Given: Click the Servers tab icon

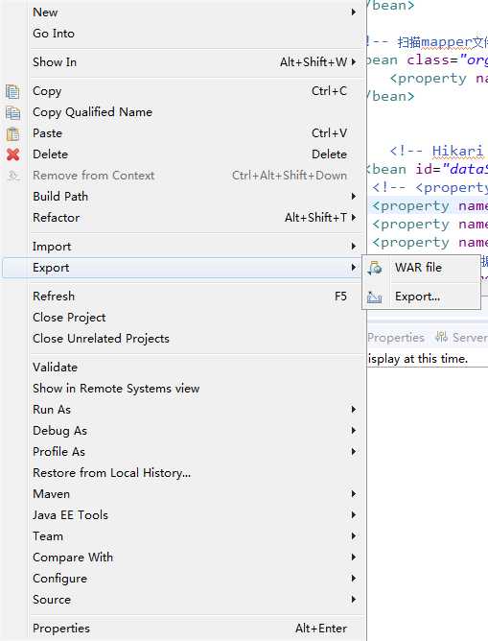Looking at the screenshot, I should pyautogui.click(x=441, y=337).
